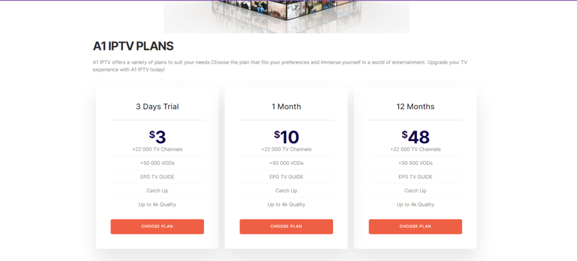Select Up to 4k Quality in 1 Month card

coord(286,204)
